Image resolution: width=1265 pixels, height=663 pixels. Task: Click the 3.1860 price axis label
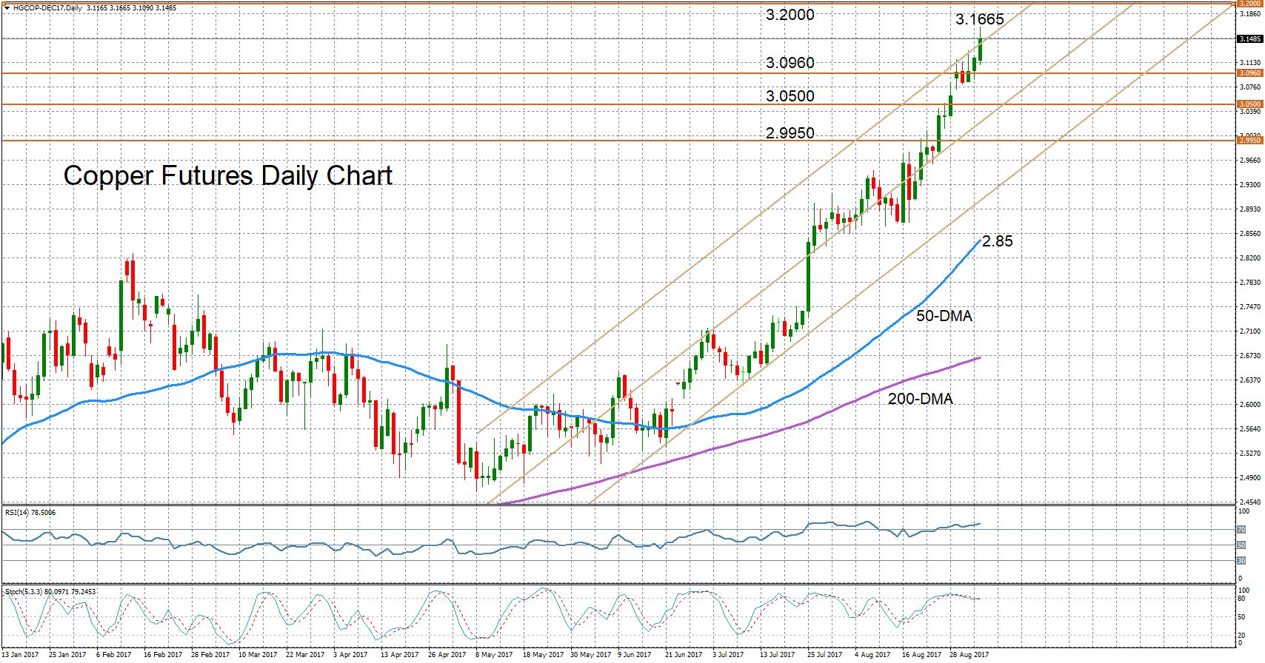click(x=1249, y=14)
